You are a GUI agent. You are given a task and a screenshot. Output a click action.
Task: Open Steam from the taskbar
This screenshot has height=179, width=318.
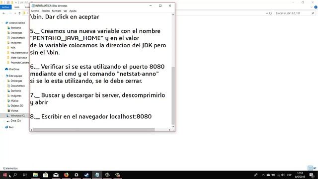tap(86, 175)
